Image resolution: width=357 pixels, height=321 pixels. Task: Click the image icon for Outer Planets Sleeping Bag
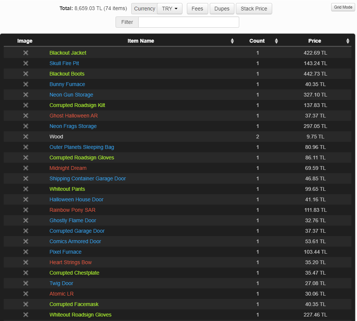[26, 147]
